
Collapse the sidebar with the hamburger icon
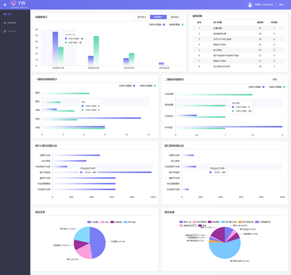coord(5,5)
